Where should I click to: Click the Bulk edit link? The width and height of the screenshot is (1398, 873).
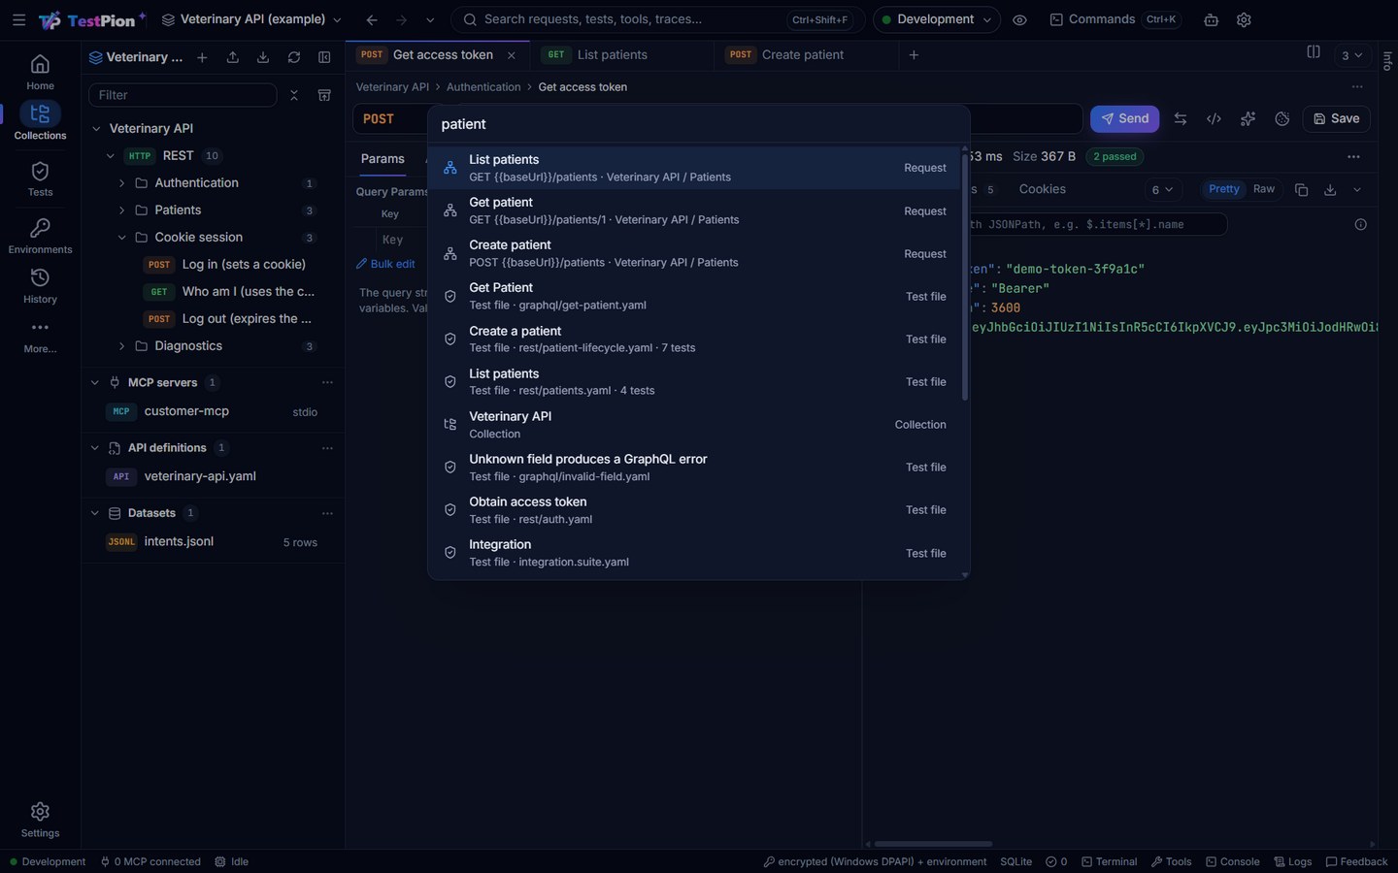tap(385, 264)
